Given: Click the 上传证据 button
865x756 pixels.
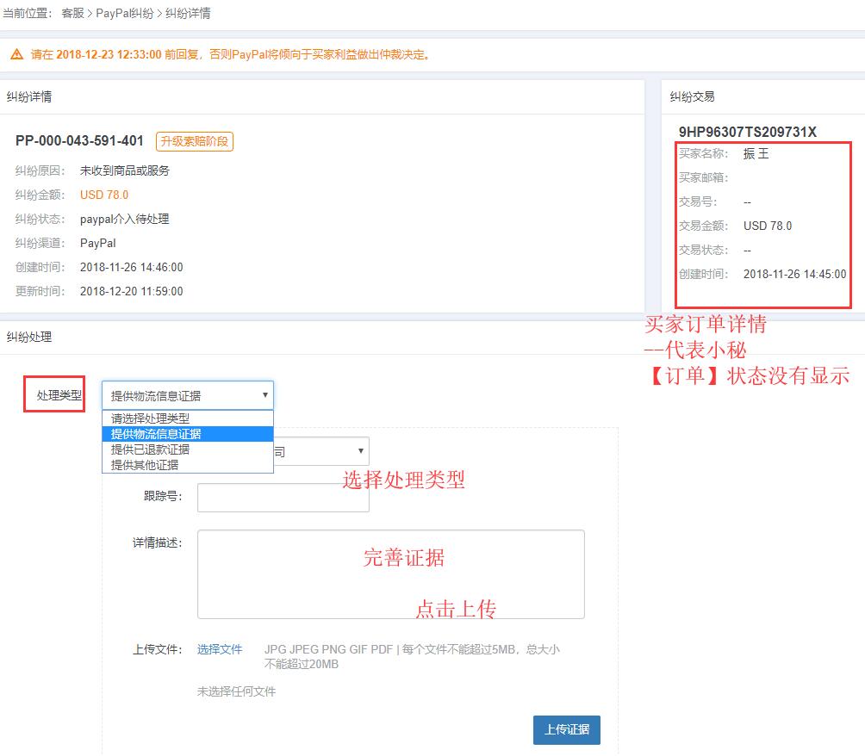Looking at the screenshot, I should coord(567,729).
